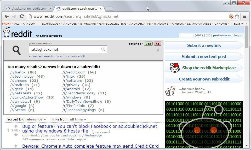The image size is (251, 150).
Task: Downvote the Bug or feature post
Action: point(16,135)
